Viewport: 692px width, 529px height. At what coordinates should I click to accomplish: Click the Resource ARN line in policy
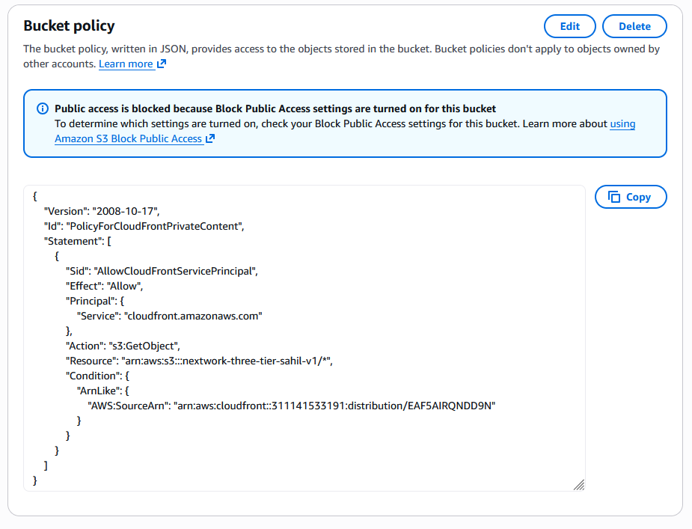[199, 361]
